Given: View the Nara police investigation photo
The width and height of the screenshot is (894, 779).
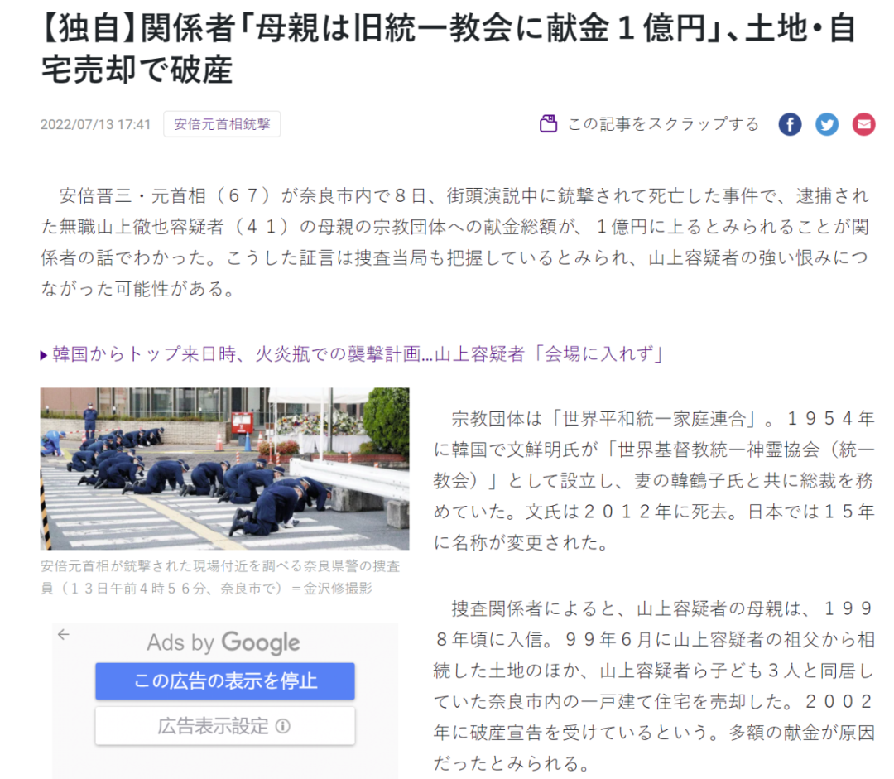Looking at the screenshot, I should 224,468.
